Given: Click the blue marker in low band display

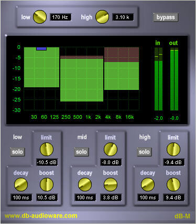Looking at the screenshot, I should tap(41, 49).
